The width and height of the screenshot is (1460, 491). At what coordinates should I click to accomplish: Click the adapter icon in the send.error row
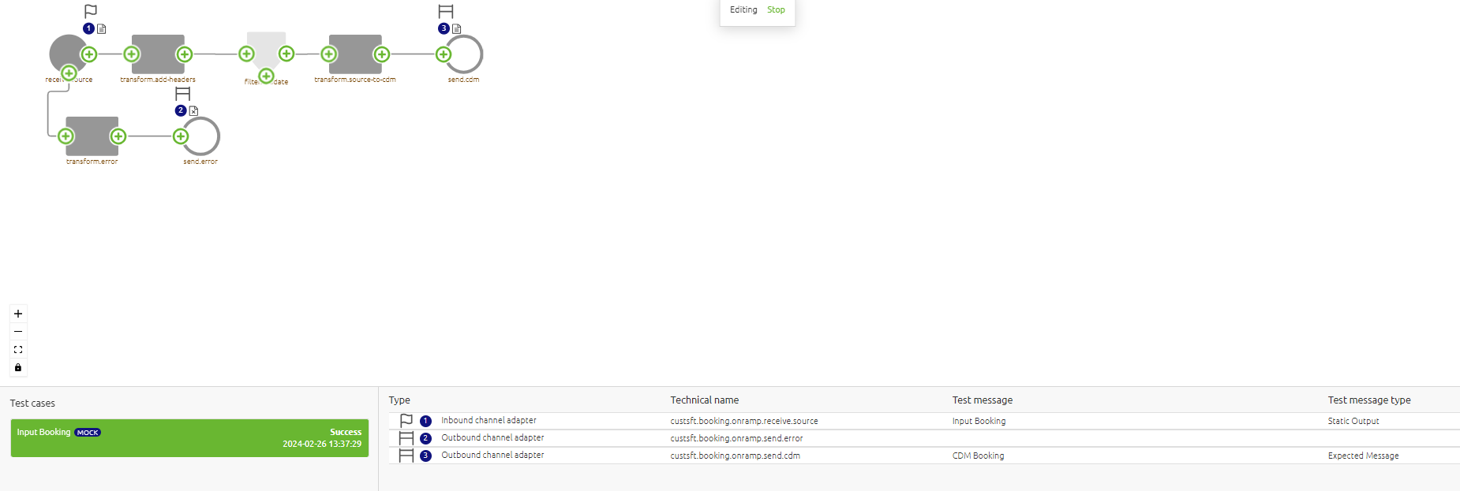406,438
